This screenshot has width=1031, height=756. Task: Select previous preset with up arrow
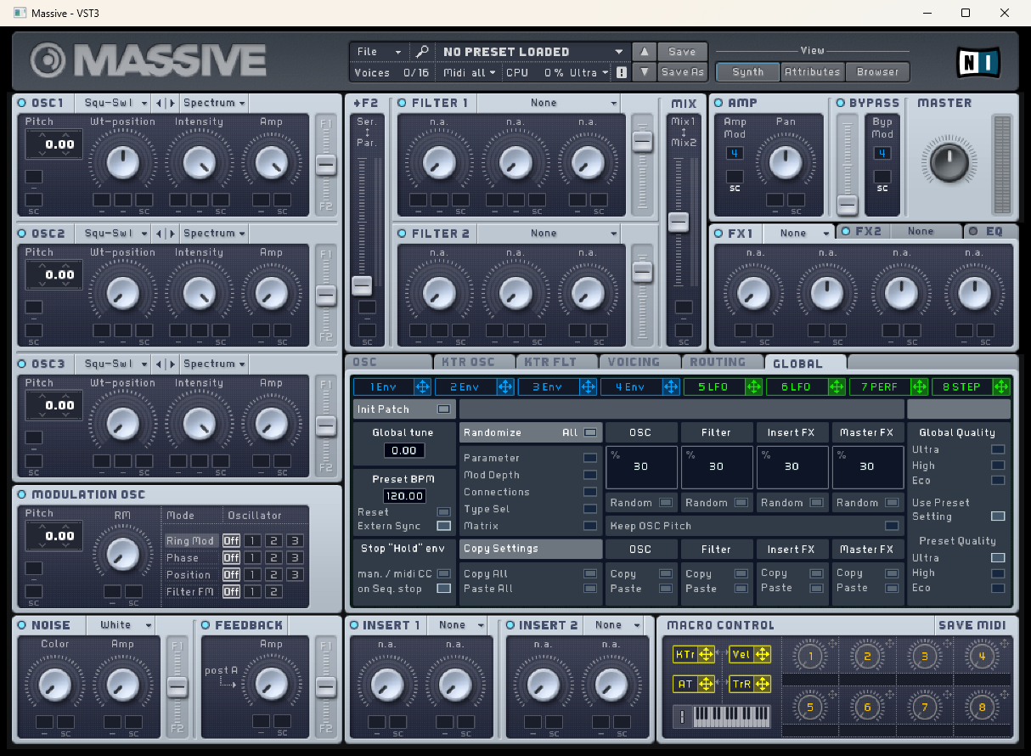[x=645, y=52]
